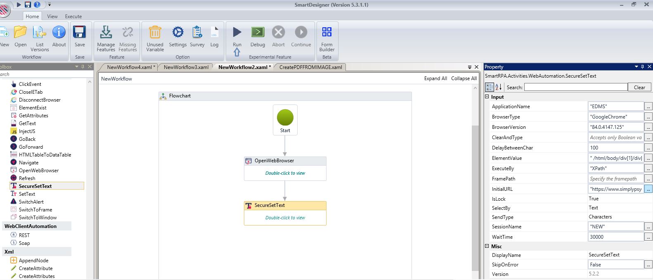Click the Save icon in ribbon
Viewport: 653px width, 280px height.
pos(79,33)
